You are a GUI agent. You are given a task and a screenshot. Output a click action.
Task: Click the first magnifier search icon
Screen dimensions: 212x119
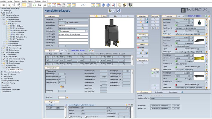pos(9,5)
